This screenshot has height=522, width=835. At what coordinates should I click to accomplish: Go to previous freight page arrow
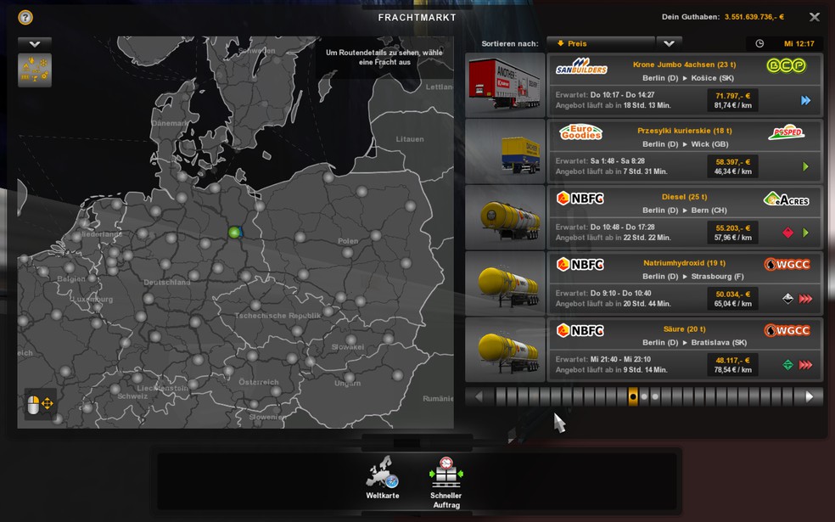coord(479,396)
